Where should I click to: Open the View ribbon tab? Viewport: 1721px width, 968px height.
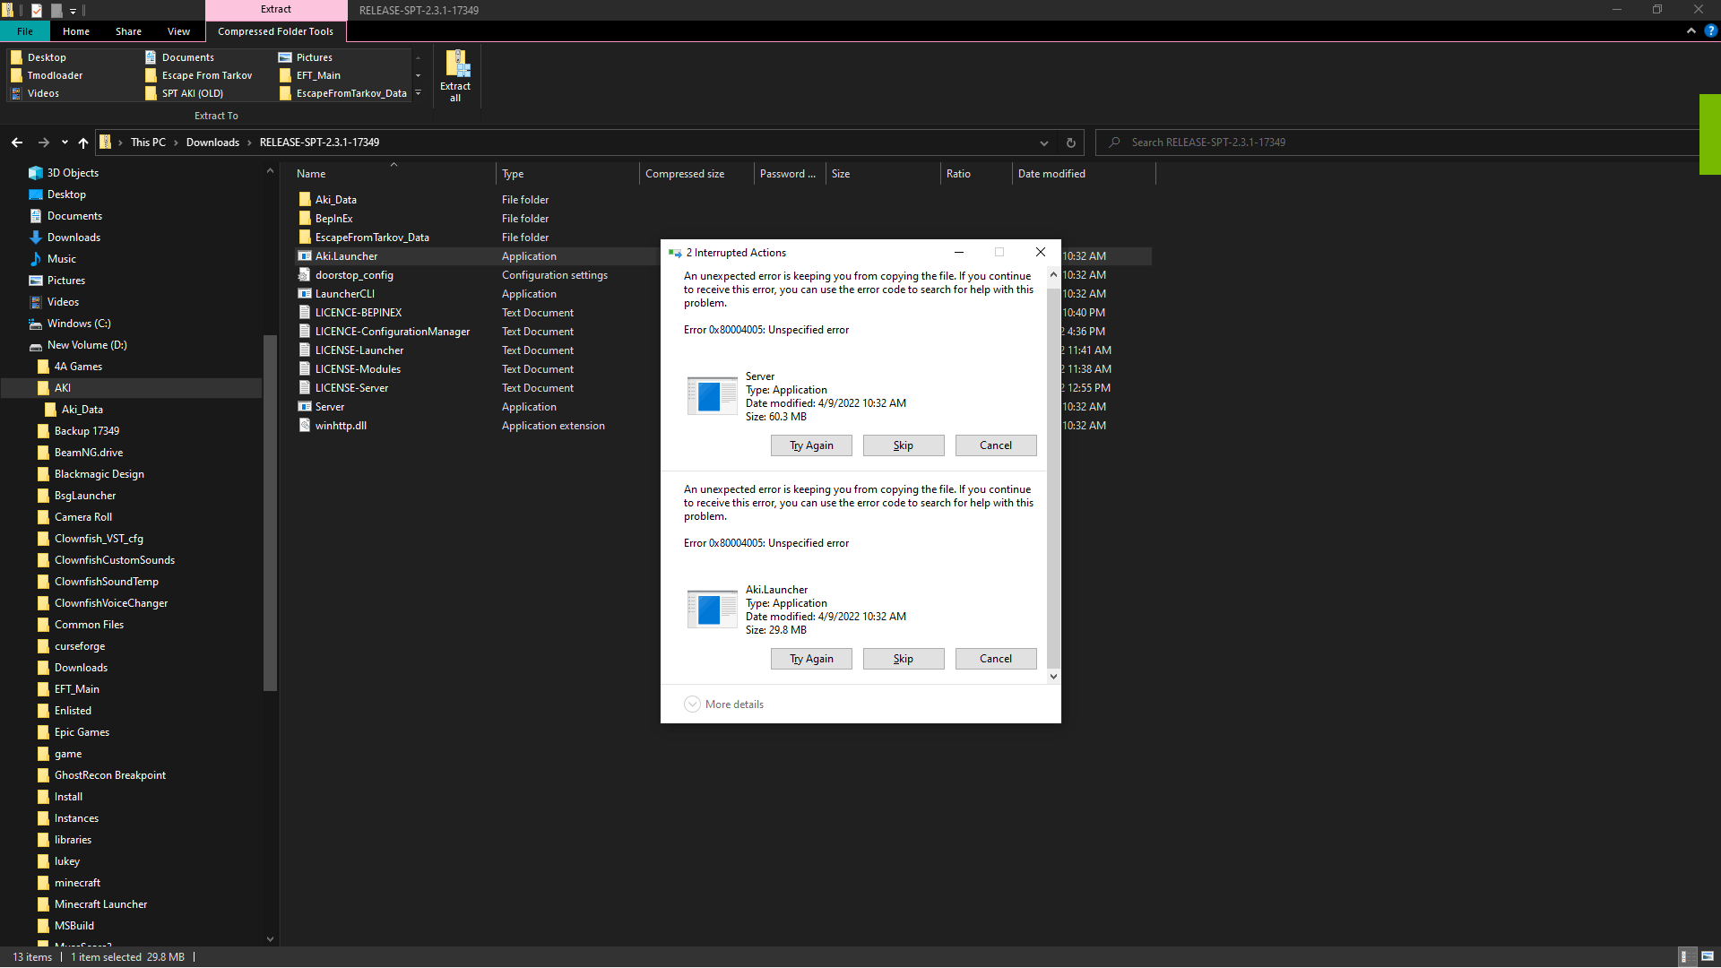178,31
